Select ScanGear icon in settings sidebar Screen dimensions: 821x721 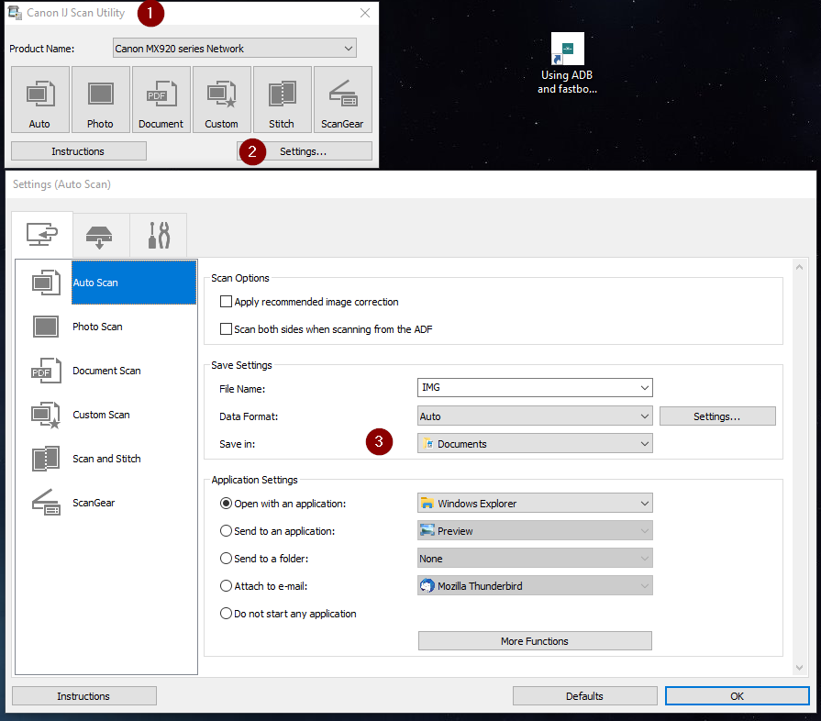pyautogui.click(x=46, y=503)
